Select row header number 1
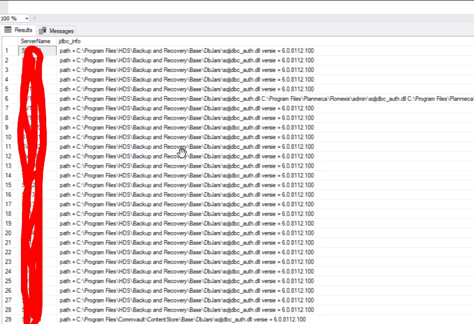Image resolution: width=474 pixels, height=324 pixels. (10, 51)
